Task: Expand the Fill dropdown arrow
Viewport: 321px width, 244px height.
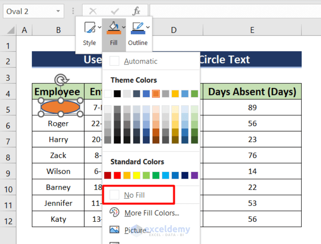Action: coord(124,27)
